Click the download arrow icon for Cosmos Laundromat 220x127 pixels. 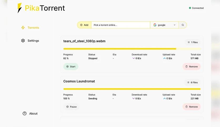pos(133,98)
